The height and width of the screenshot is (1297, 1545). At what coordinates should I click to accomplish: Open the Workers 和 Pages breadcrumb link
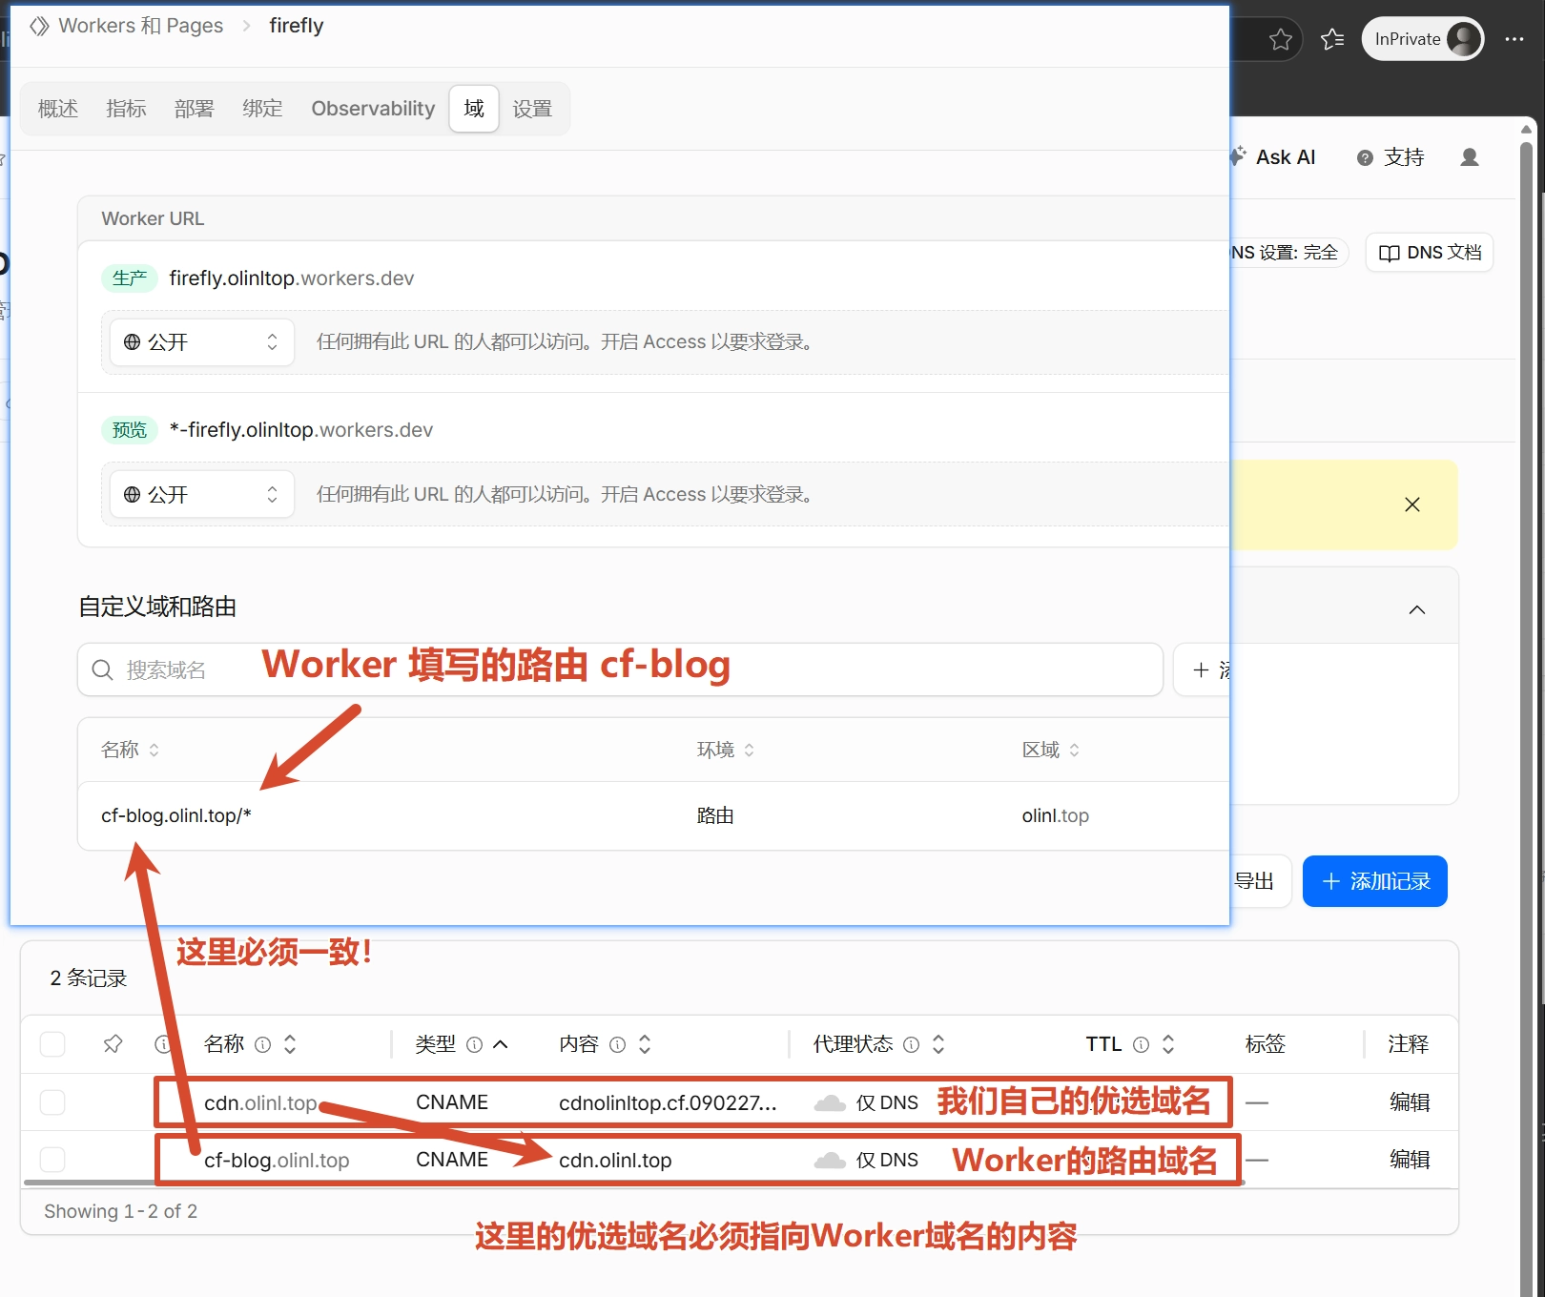click(140, 26)
